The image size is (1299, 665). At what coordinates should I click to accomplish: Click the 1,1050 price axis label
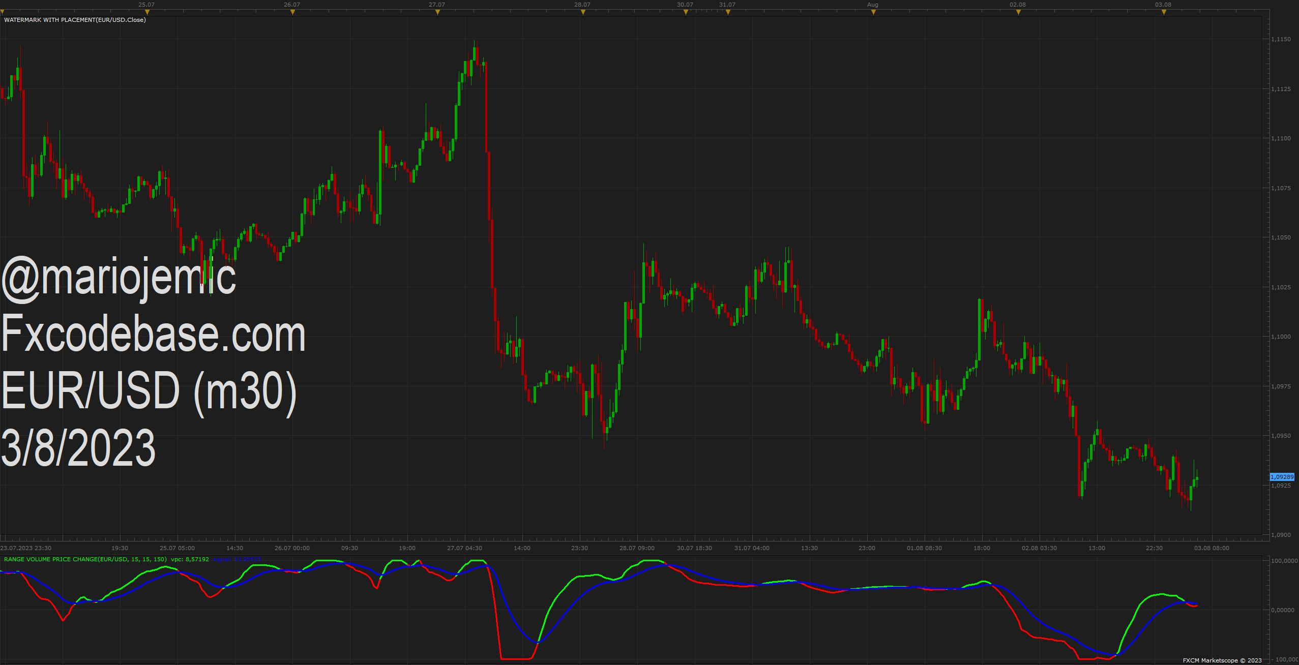[1281, 237]
